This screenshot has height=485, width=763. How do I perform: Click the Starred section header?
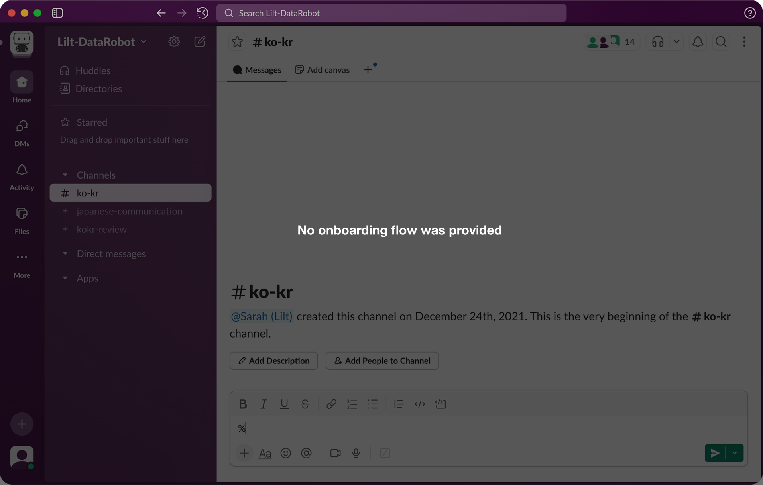84,122
